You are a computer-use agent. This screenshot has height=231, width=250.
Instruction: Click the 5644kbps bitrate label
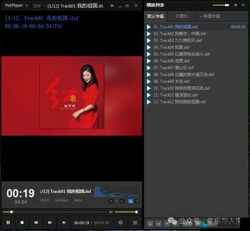pos(62,201)
